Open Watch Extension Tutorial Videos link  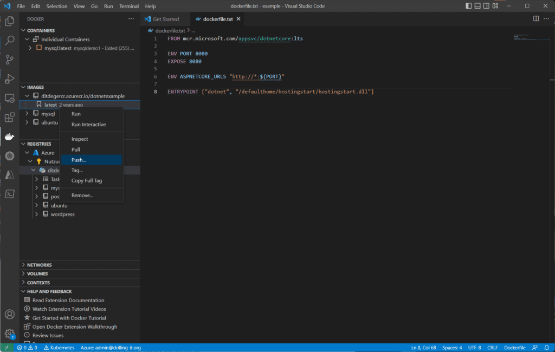pyautogui.click(x=69, y=309)
